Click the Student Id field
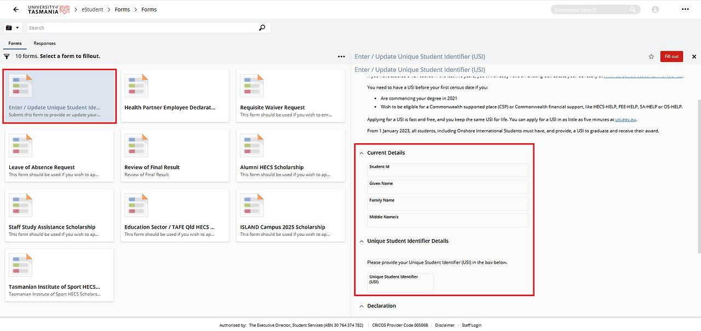Image resolution: width=701 pixels, height=331 pixels. pyautogui.click(x=448, y=170)
